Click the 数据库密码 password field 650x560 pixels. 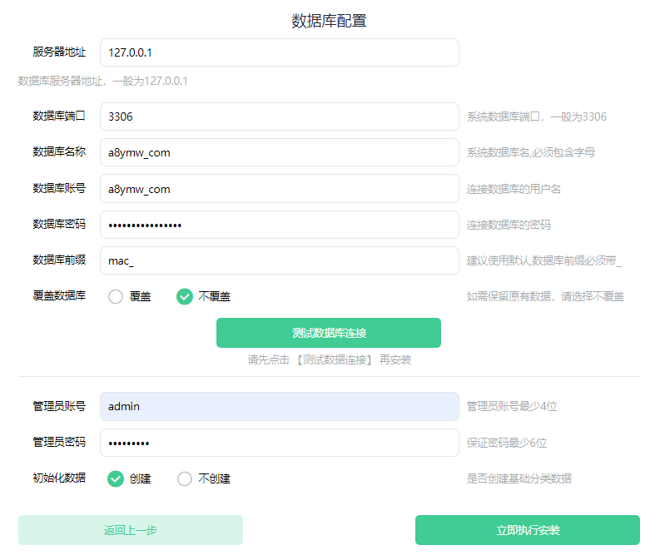[280, 225]
